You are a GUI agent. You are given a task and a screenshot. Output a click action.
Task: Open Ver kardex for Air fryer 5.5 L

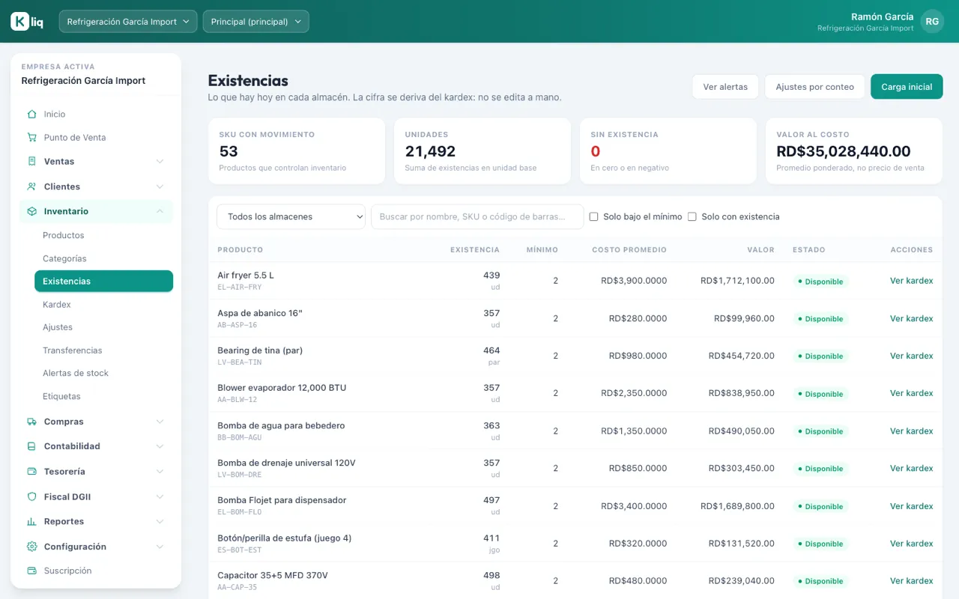[x=912, y=281]
